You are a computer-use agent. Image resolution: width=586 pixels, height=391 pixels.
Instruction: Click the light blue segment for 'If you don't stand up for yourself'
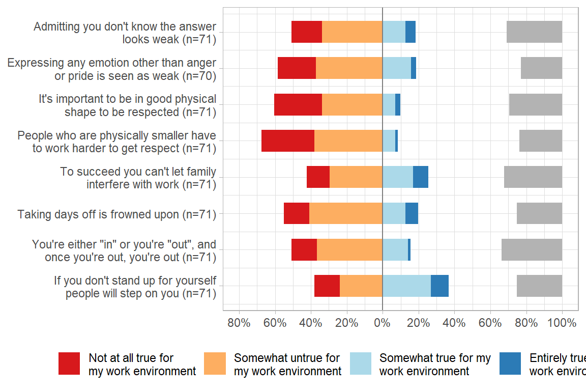point(406,286)
